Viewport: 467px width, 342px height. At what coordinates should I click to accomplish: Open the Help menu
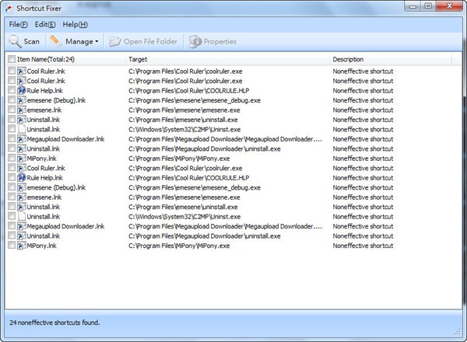point(75,25)
